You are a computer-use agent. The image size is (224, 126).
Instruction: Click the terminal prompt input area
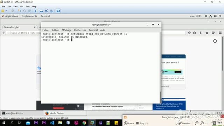tap(71, 40)
